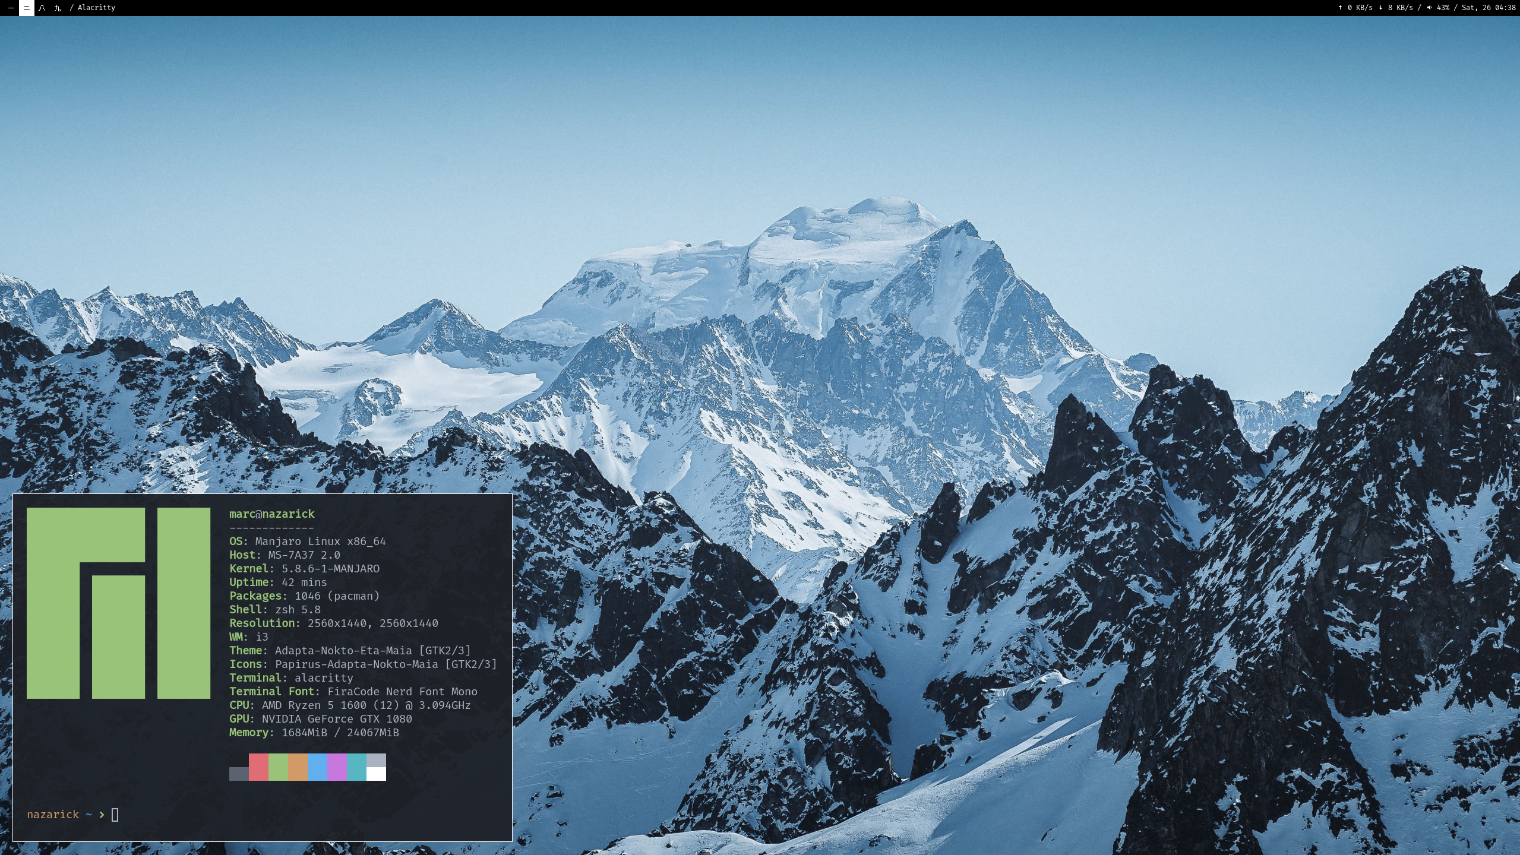Click the Alacritty window title in bar

[96, 8]
